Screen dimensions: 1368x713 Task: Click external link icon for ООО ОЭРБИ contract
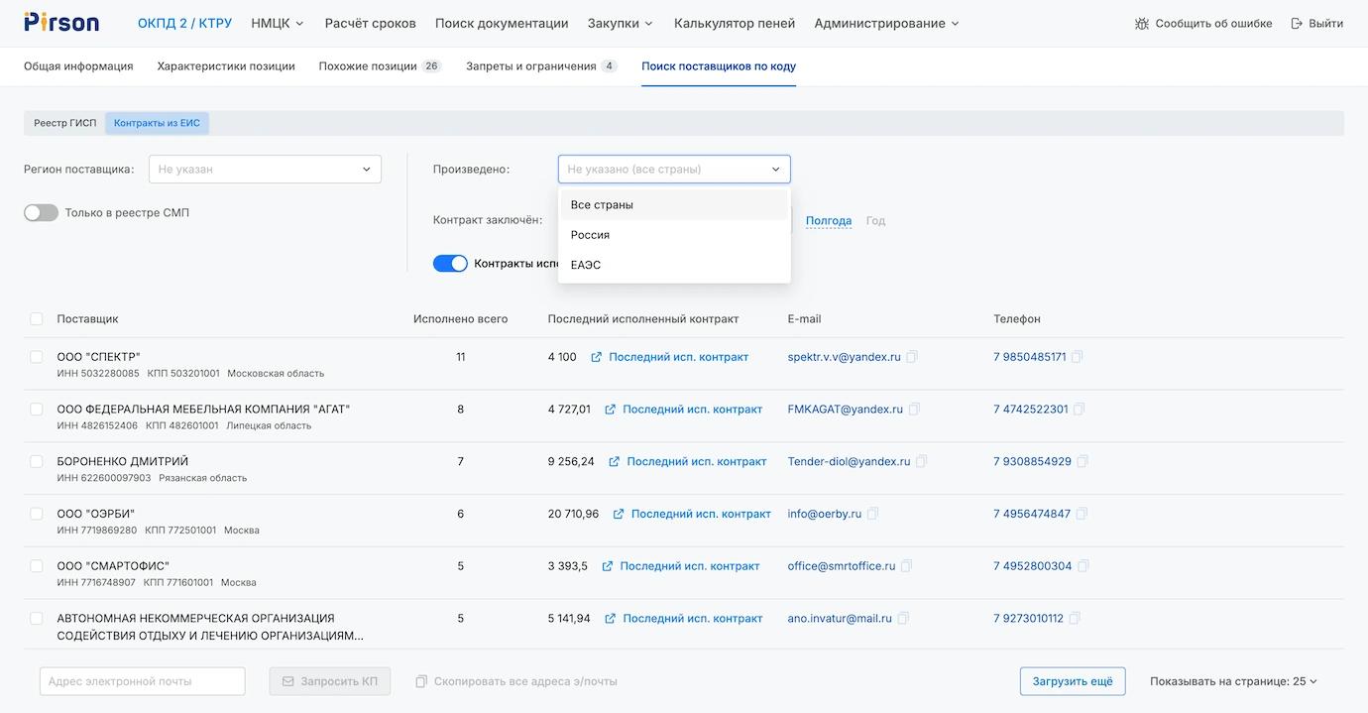tap(619, 514)
